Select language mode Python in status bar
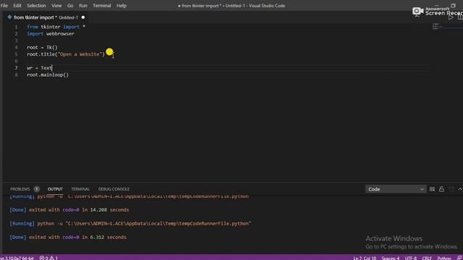 pos(444,258)
